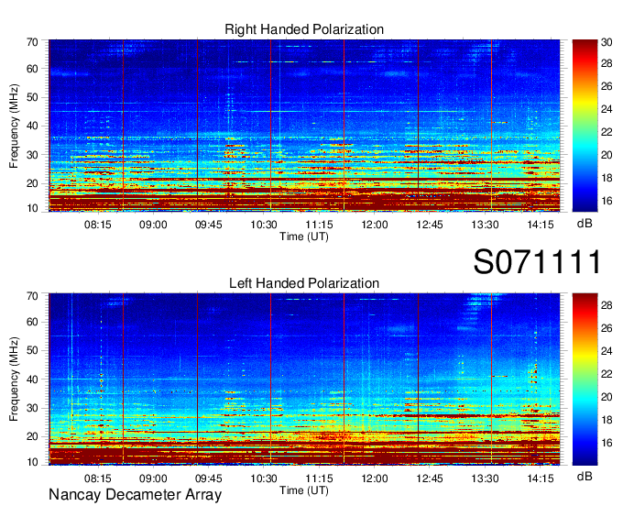
Task: Click 30 frequency tick on Right Handed plot
Action: coord(32,155)
